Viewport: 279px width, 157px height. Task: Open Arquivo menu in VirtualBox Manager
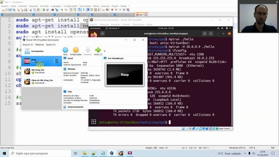click(x=28, y=44)
